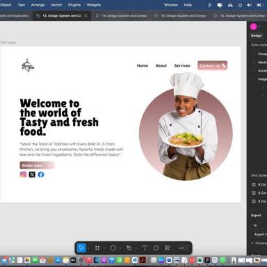
Task: Open Frame tool options dropdown arrow
Action: pyautogui.click(x=104, y=248)
